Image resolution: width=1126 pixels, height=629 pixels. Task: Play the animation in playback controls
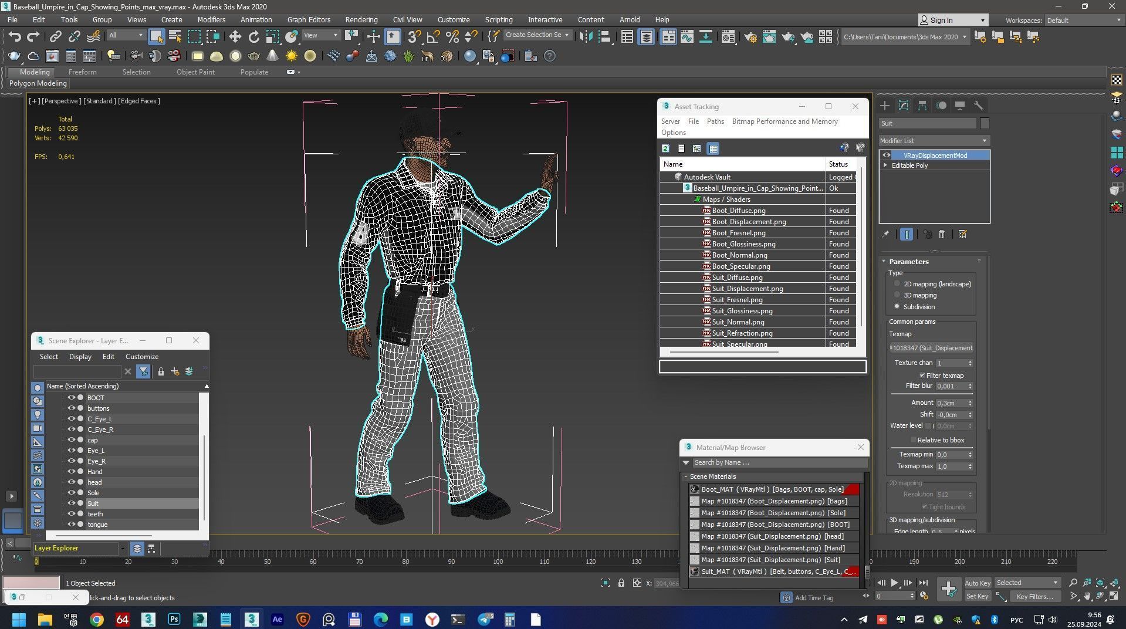click(x=894, y=583)
